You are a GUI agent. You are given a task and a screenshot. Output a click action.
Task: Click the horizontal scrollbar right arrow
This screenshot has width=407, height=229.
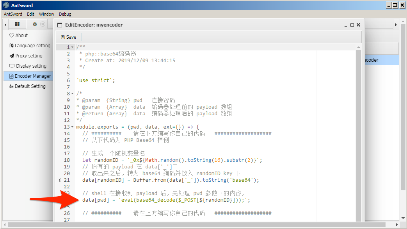[x=396, y=225]
